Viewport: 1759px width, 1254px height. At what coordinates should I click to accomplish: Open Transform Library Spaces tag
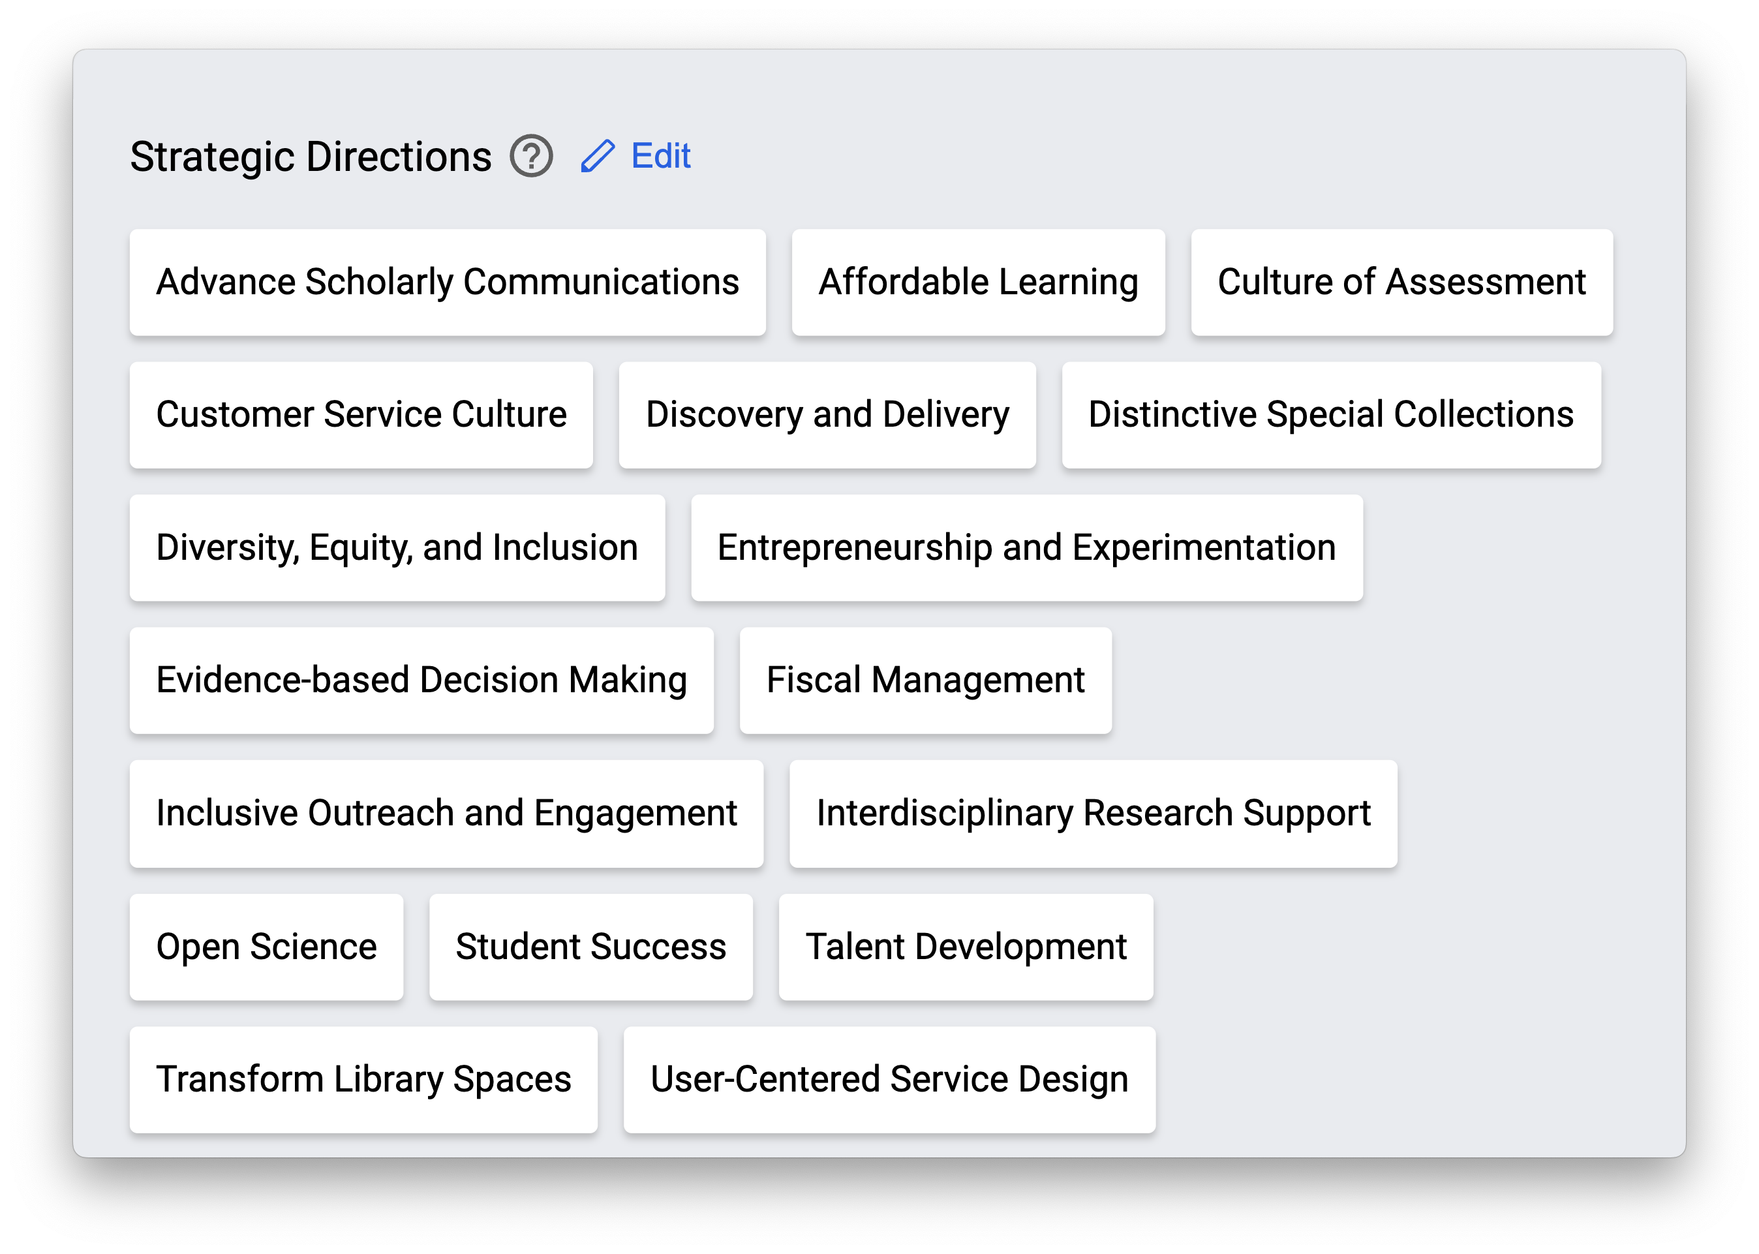pyautogui.click(x=363, y=1080)
